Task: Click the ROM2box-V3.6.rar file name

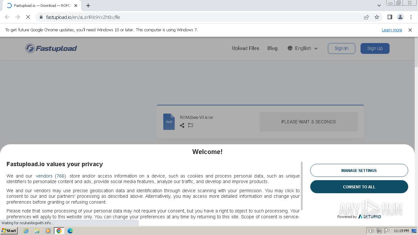Action: pyautogui.click(x=197, y=117)
